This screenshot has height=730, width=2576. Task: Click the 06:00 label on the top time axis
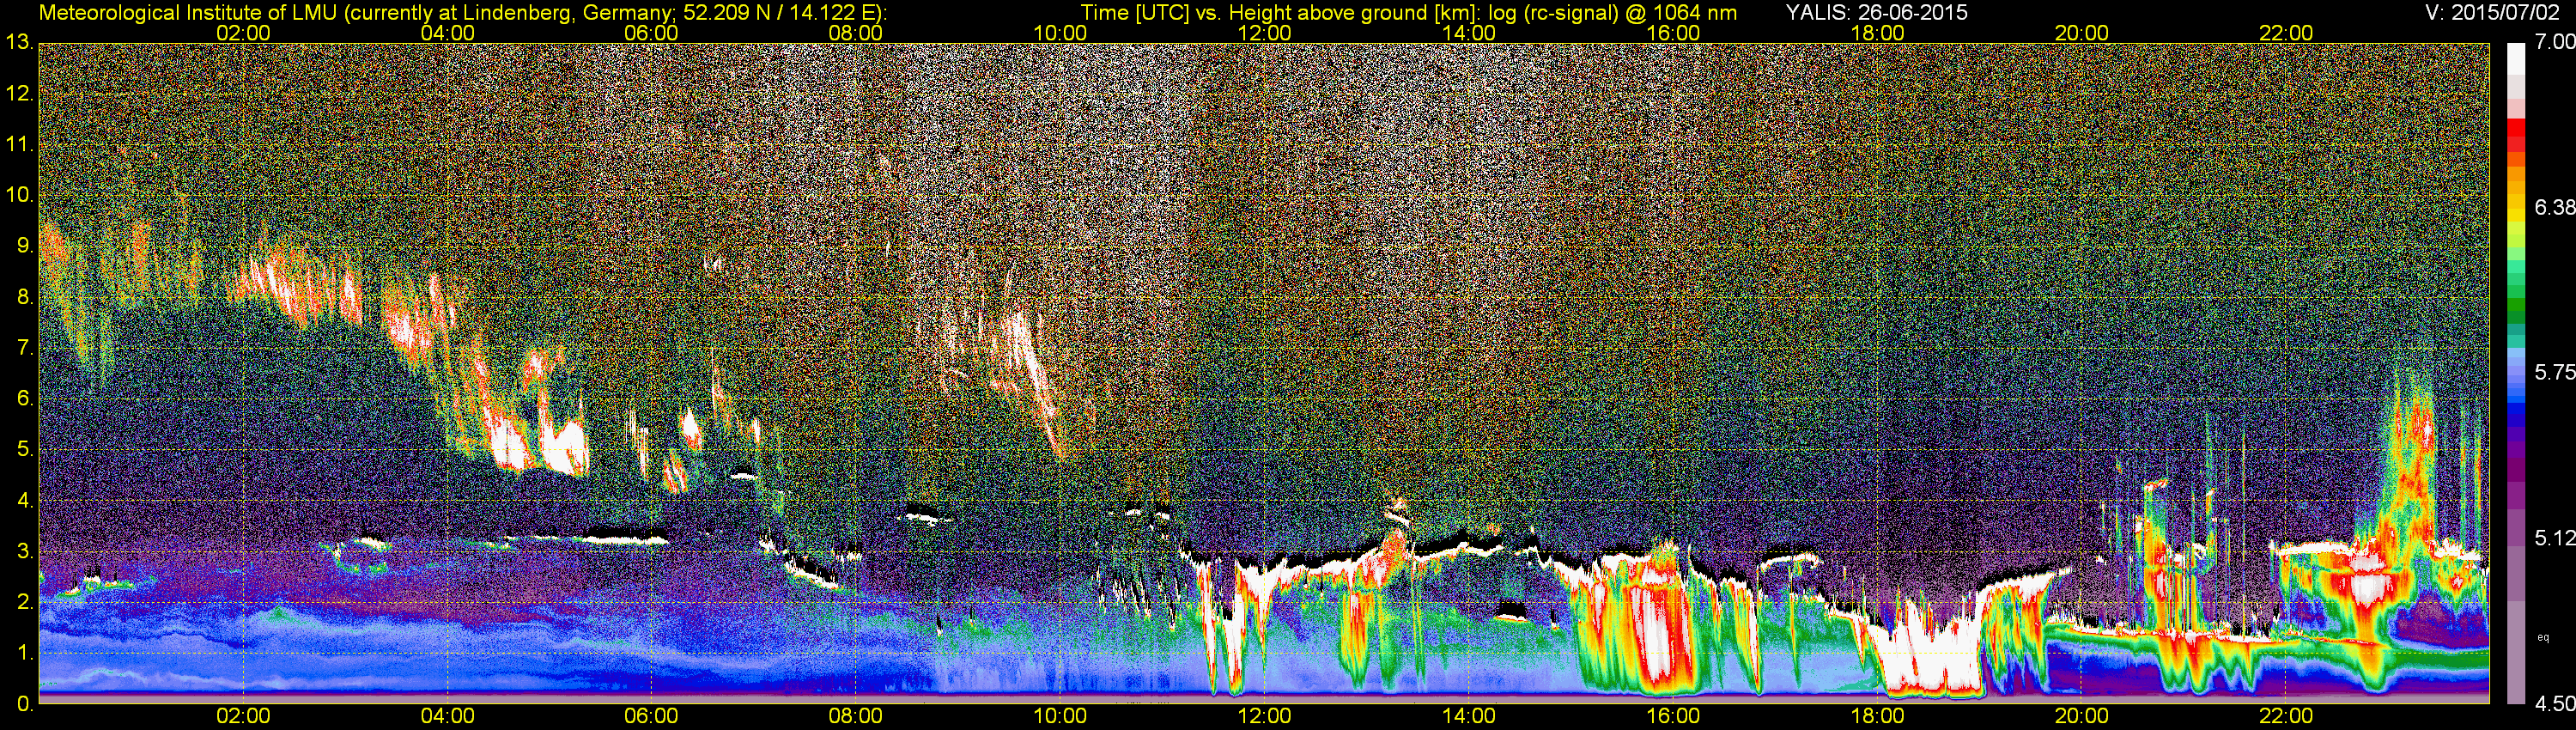coord(651,33)
